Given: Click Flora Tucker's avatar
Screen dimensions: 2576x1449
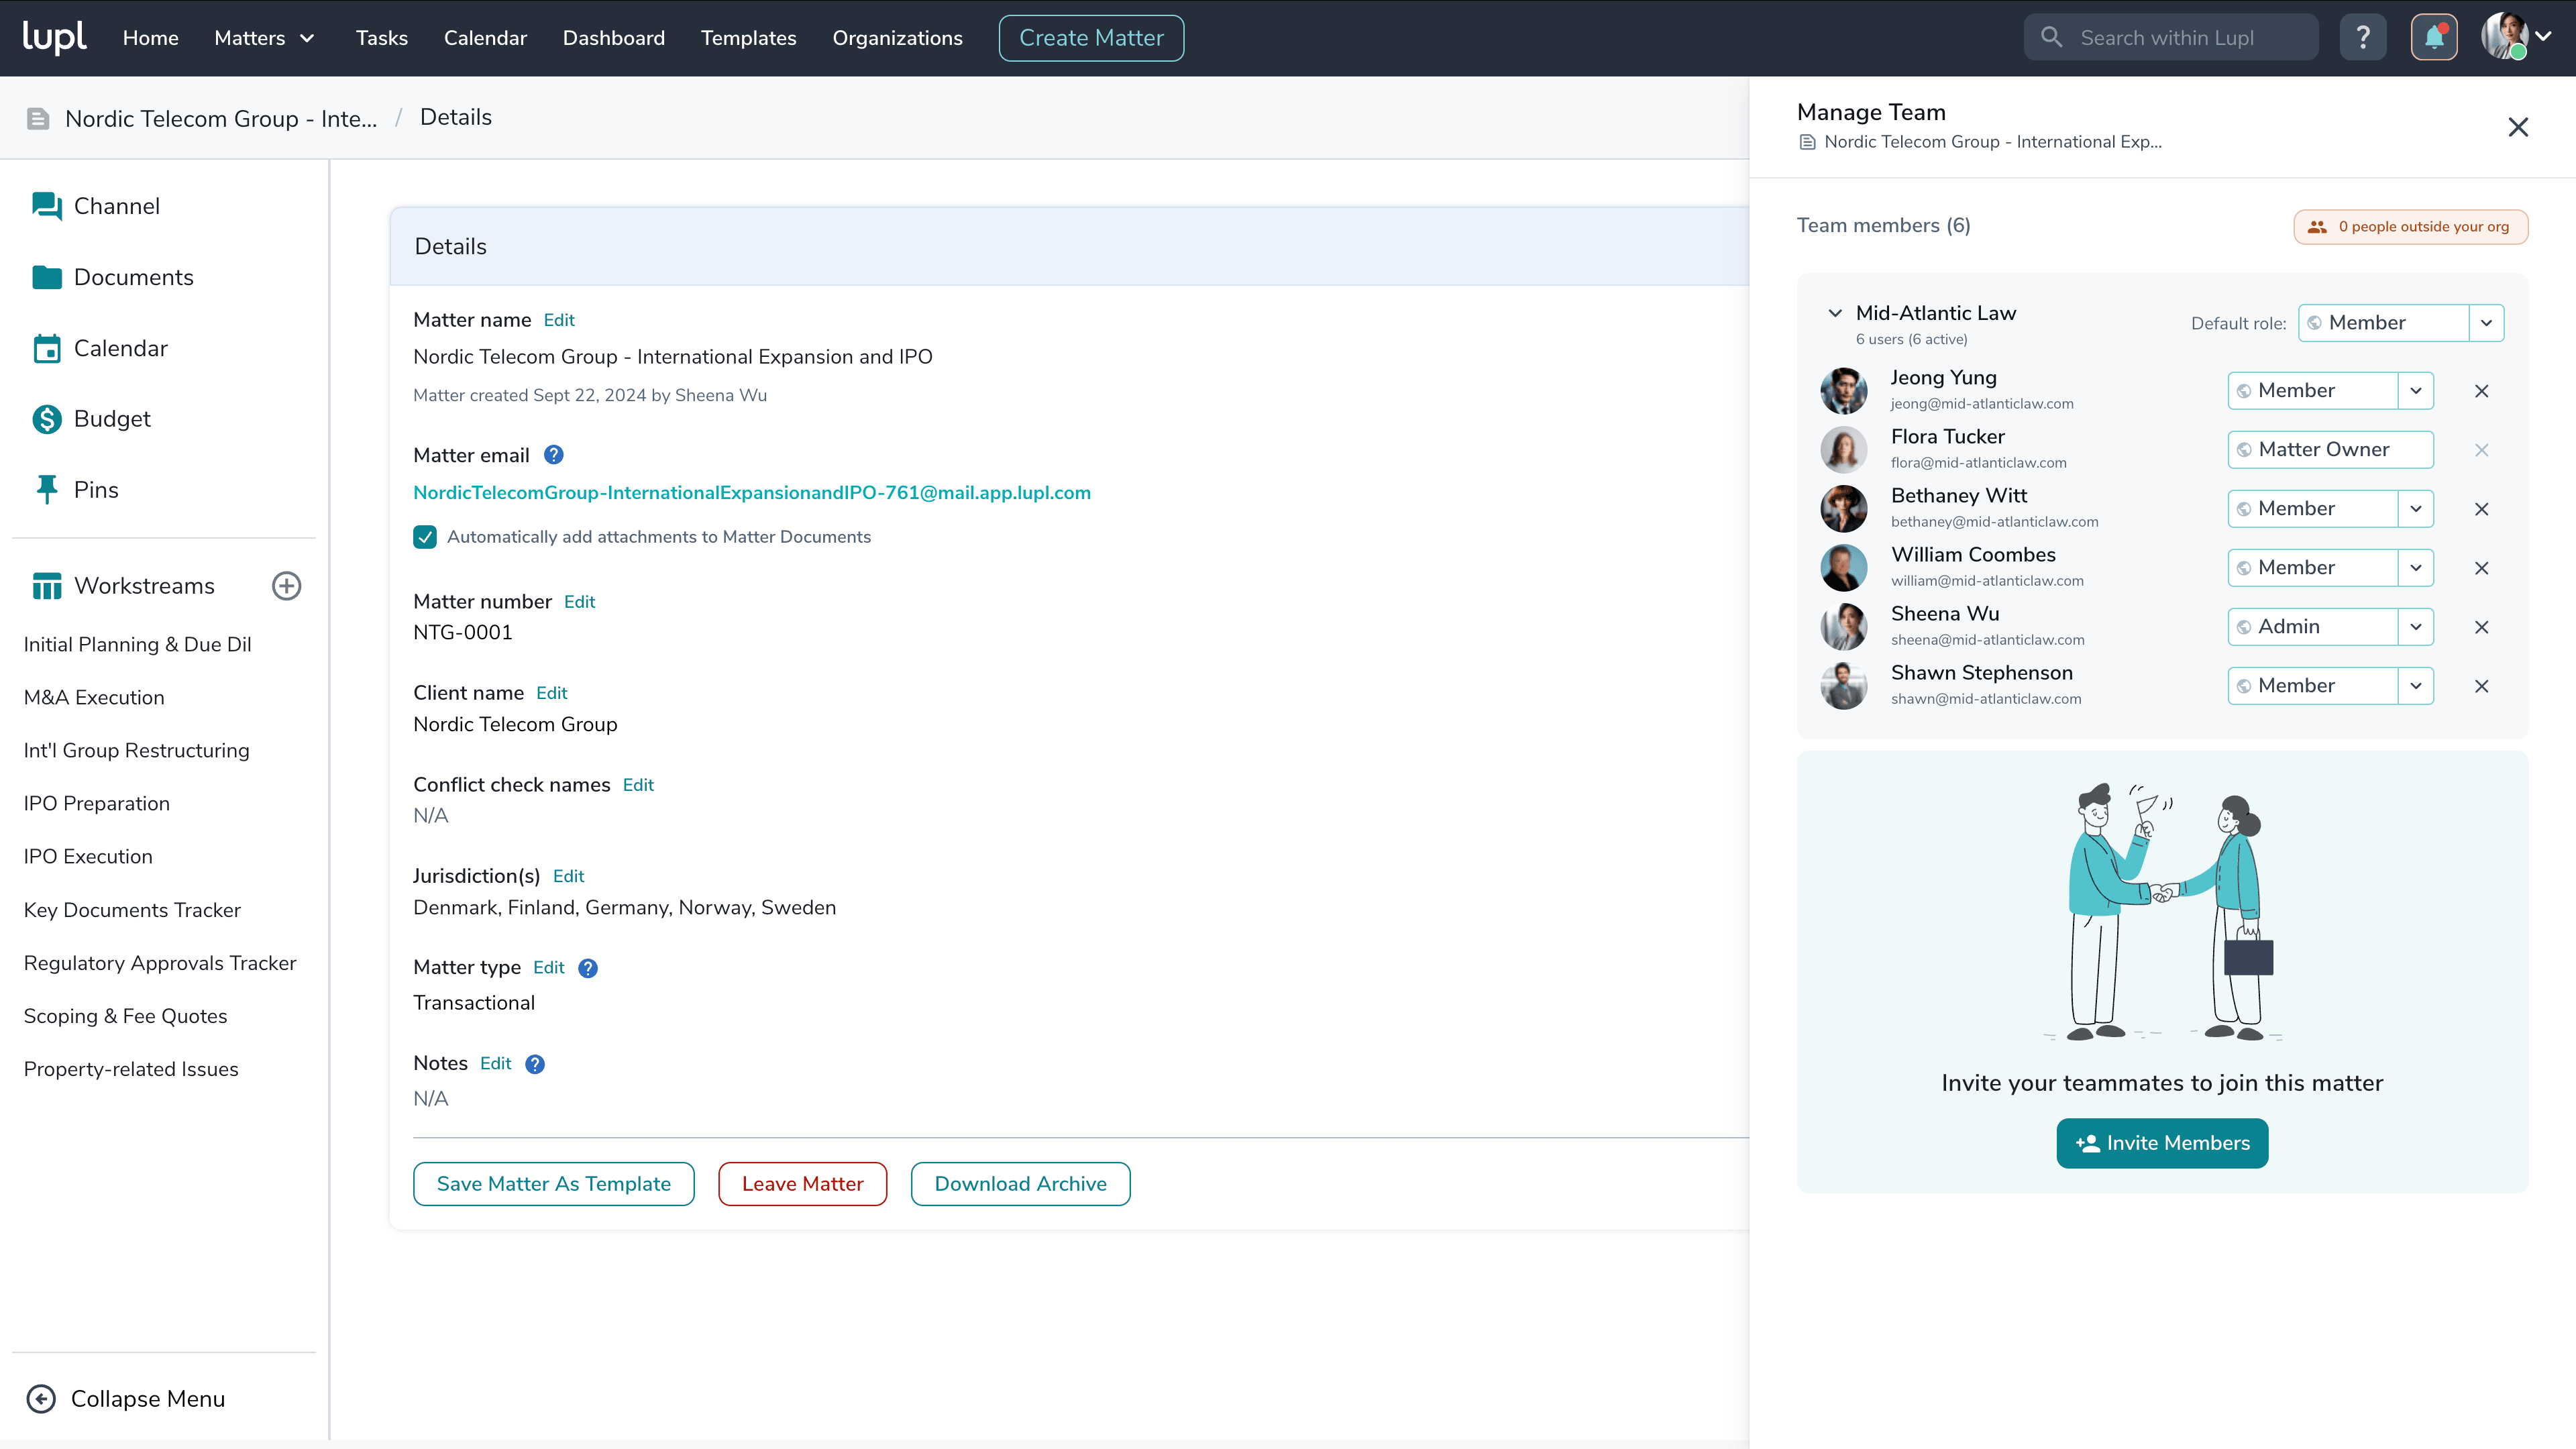Looking at the screenshot, I should [1843, 449].
